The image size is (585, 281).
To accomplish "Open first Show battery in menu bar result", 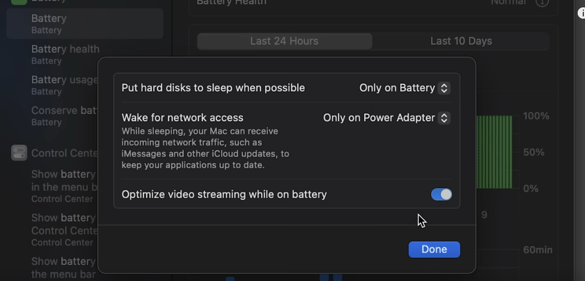I will [x=63, y=186].
